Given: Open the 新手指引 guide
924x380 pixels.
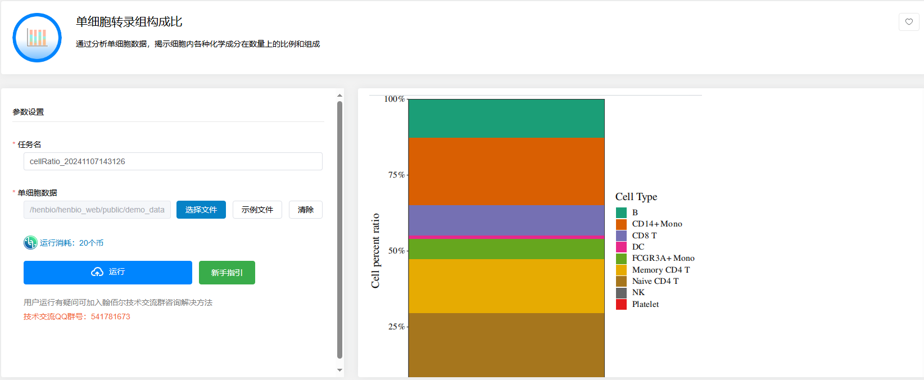Looking at the screenshot, I should click(x=227, y=273).
